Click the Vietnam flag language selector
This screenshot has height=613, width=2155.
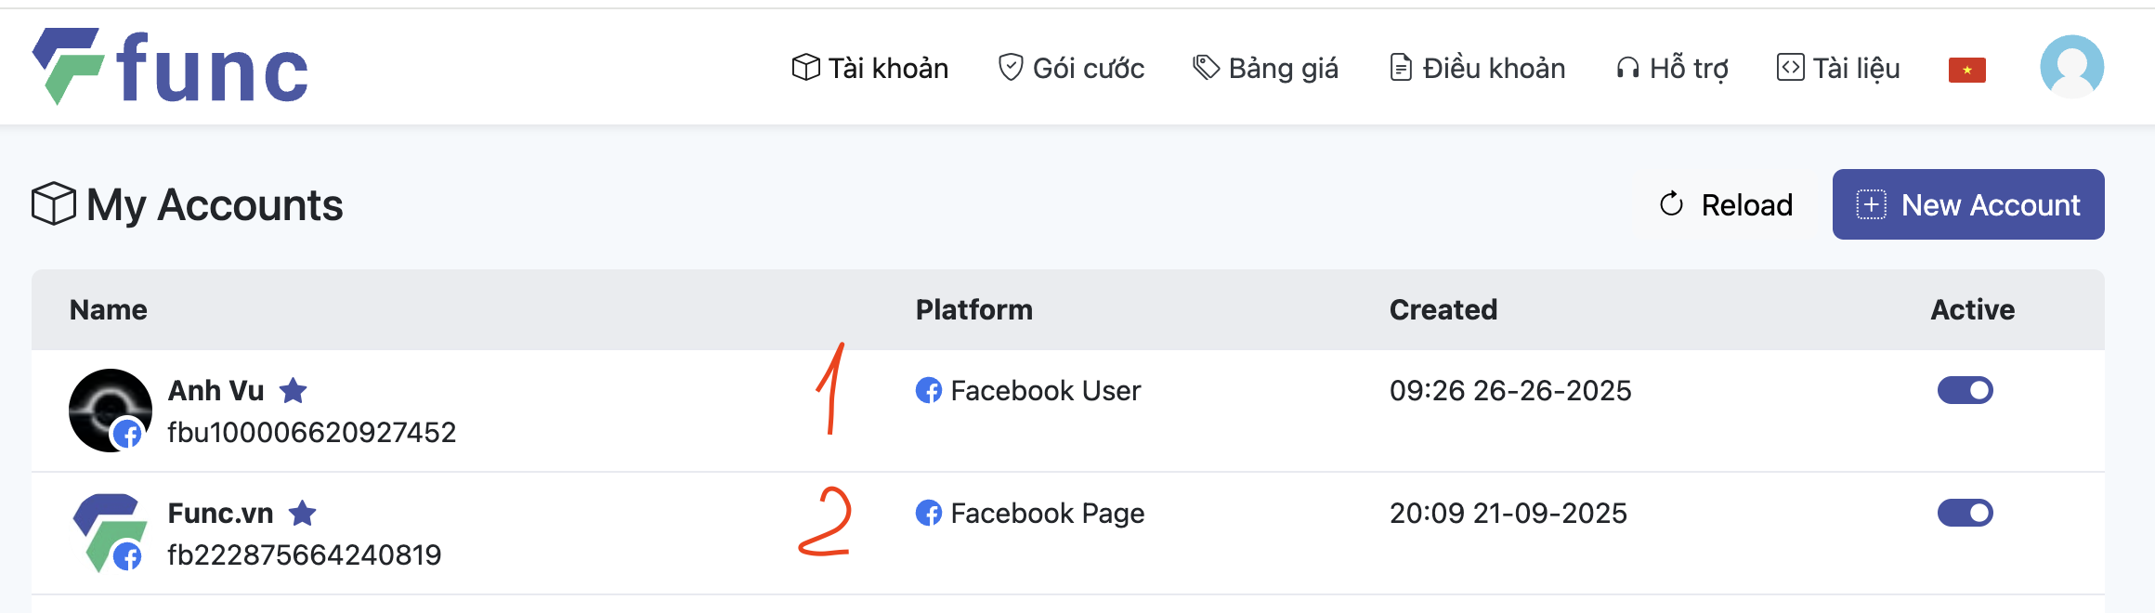(x=1966, y=70)
